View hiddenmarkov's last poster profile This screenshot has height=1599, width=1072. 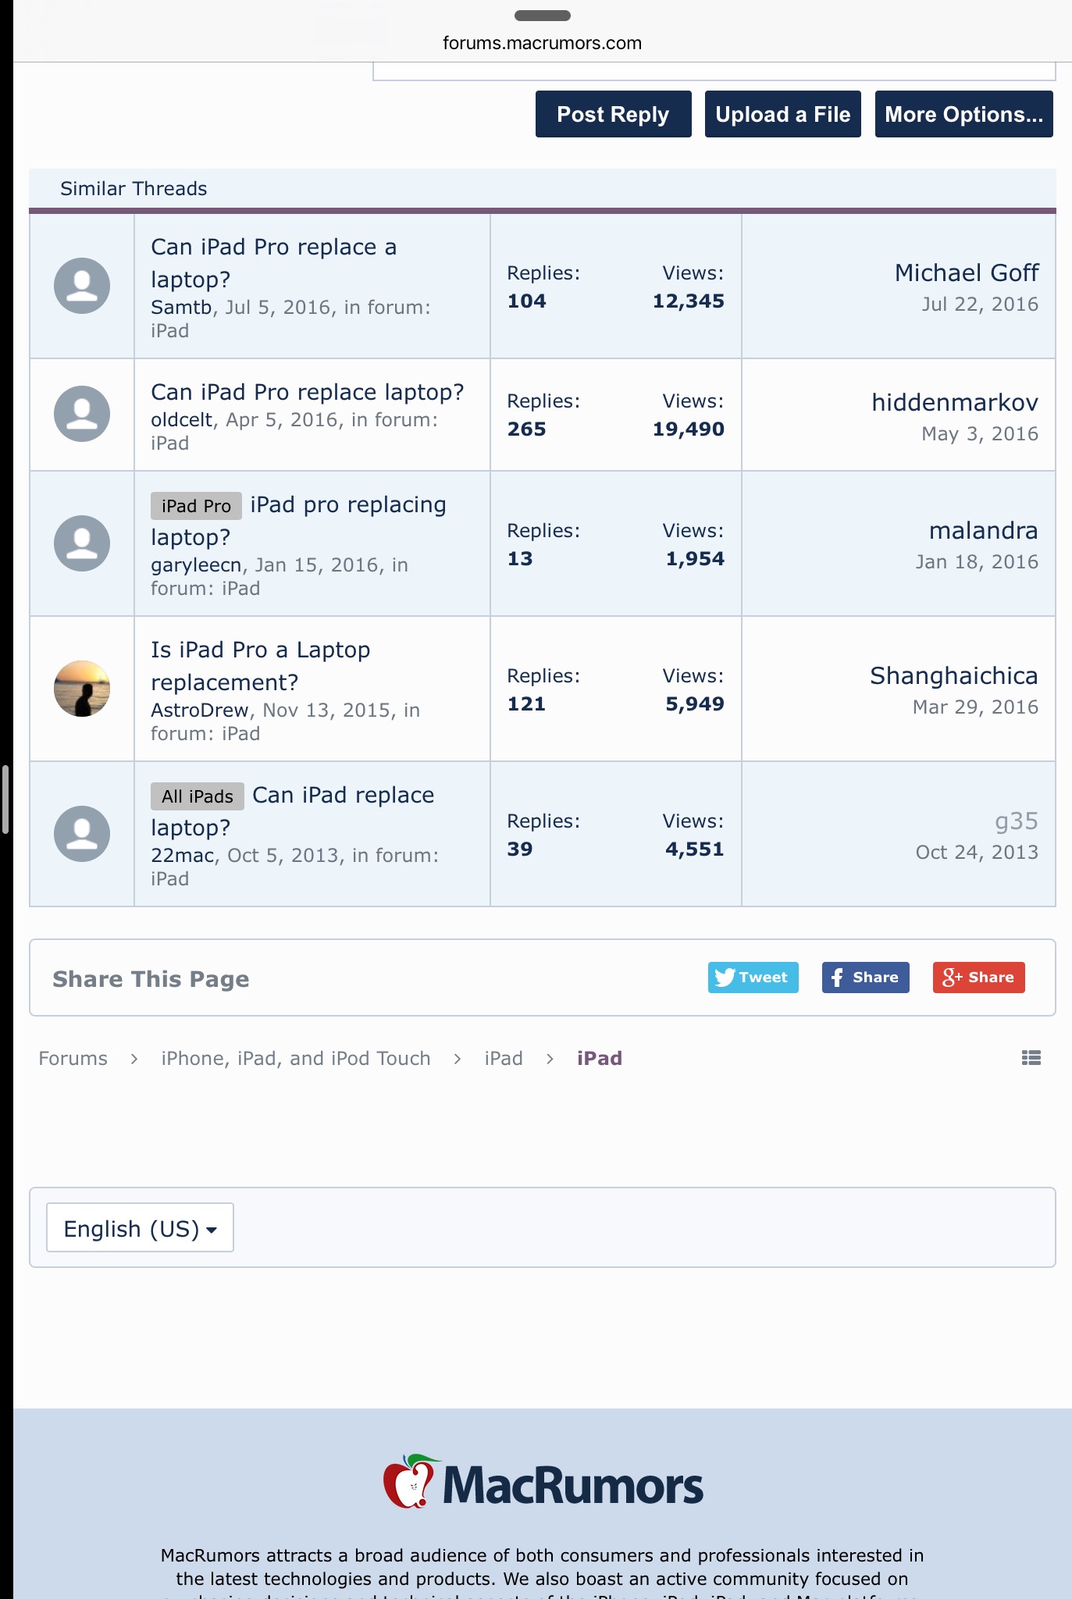click(955, 402)
